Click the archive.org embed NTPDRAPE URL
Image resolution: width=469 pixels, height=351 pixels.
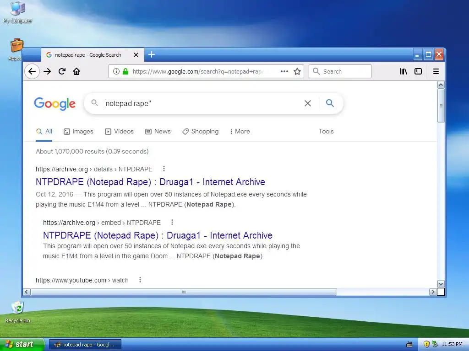click(102, 223)
